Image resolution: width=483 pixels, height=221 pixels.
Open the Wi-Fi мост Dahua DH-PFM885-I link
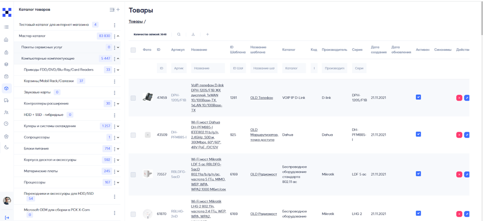click(x=205, y=135)
